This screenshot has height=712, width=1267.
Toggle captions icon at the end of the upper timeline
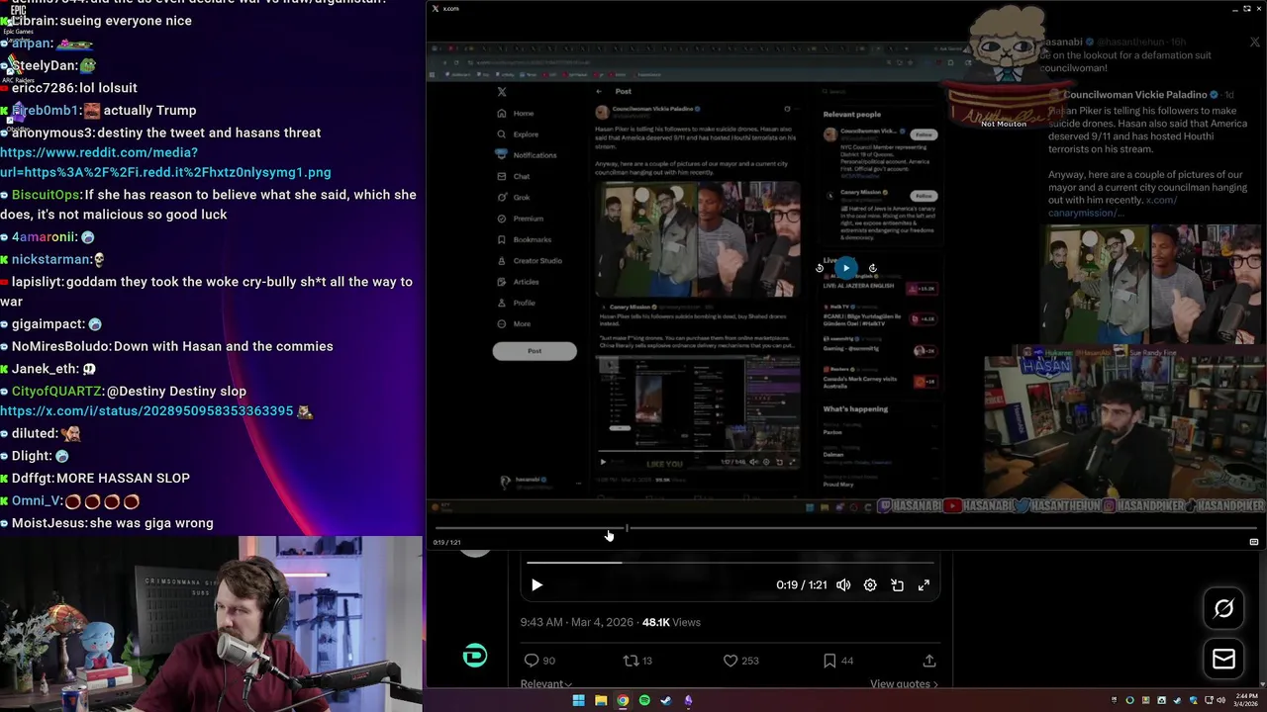click(x=1253, y=542)
